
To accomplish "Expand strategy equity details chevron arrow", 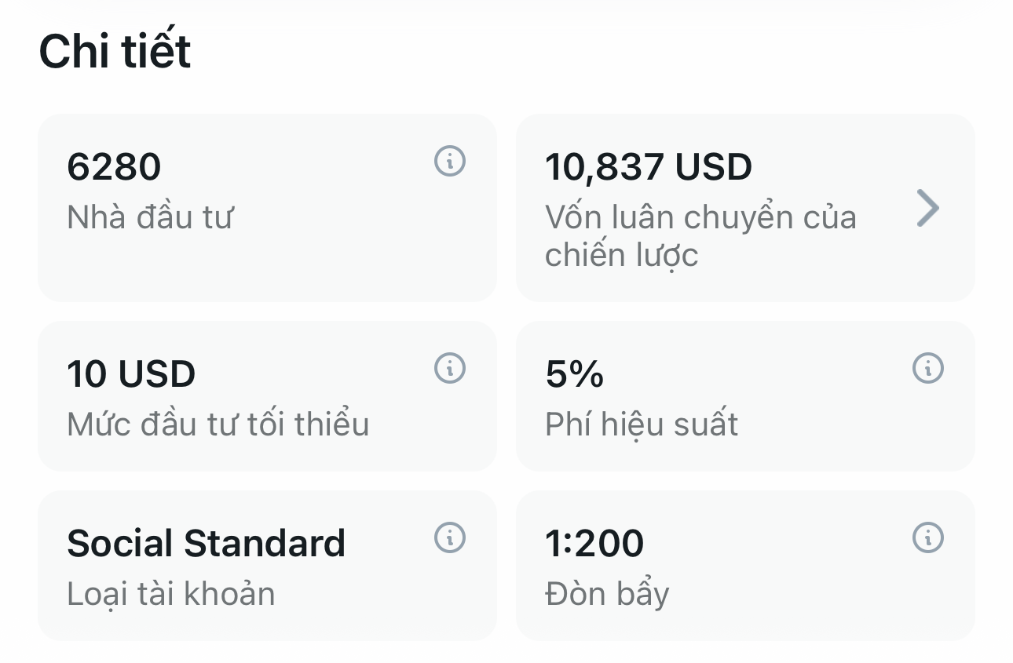I will (x=927, y=209).
